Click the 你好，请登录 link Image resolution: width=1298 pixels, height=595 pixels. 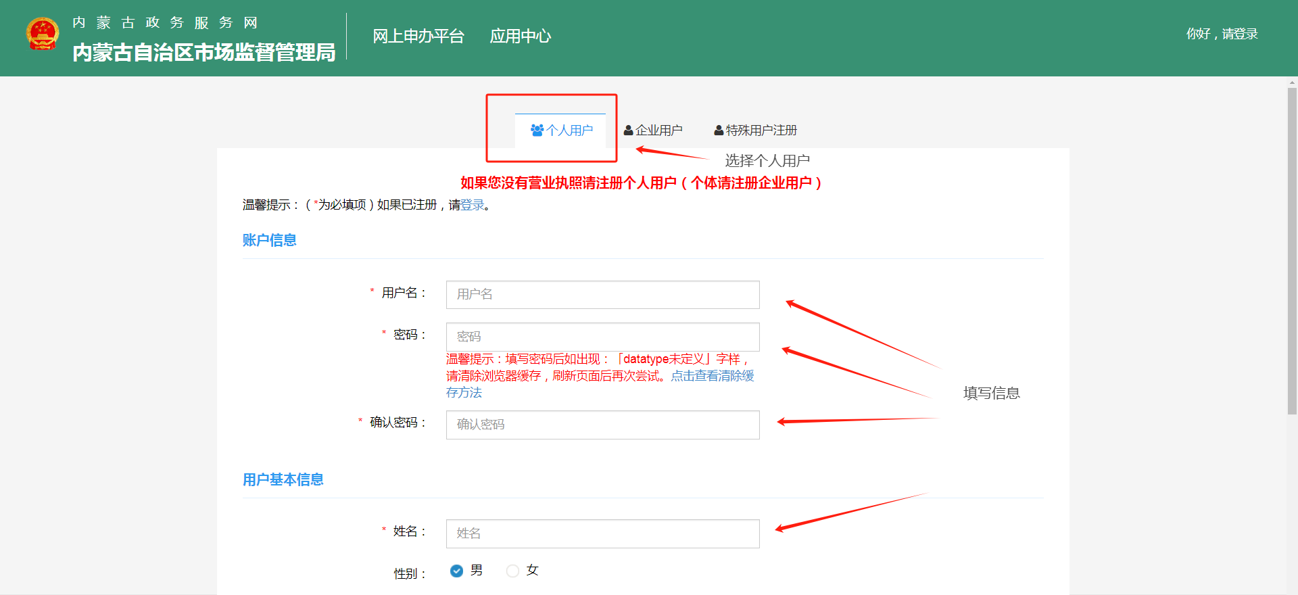pyautogui.click(x=1222, y=34)
